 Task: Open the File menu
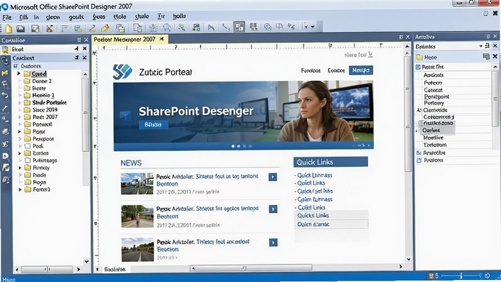point(7,18)
